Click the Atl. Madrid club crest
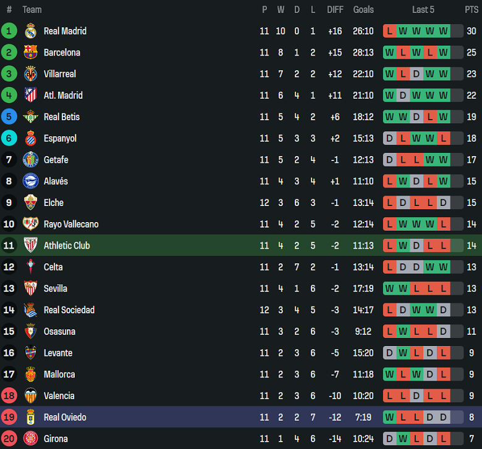The width and height of the screenshot is (482, 449). coord(30,95)
